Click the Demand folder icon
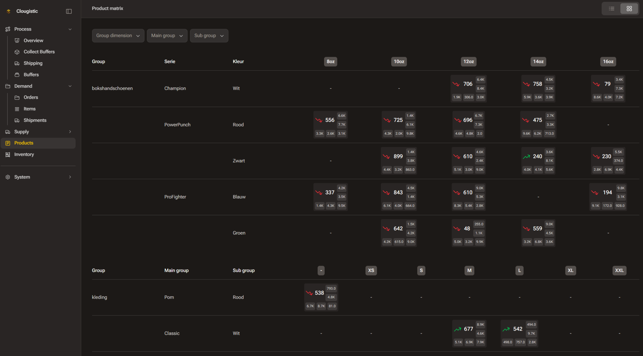Viewport: 643px width, 356px height. [8, 86]
